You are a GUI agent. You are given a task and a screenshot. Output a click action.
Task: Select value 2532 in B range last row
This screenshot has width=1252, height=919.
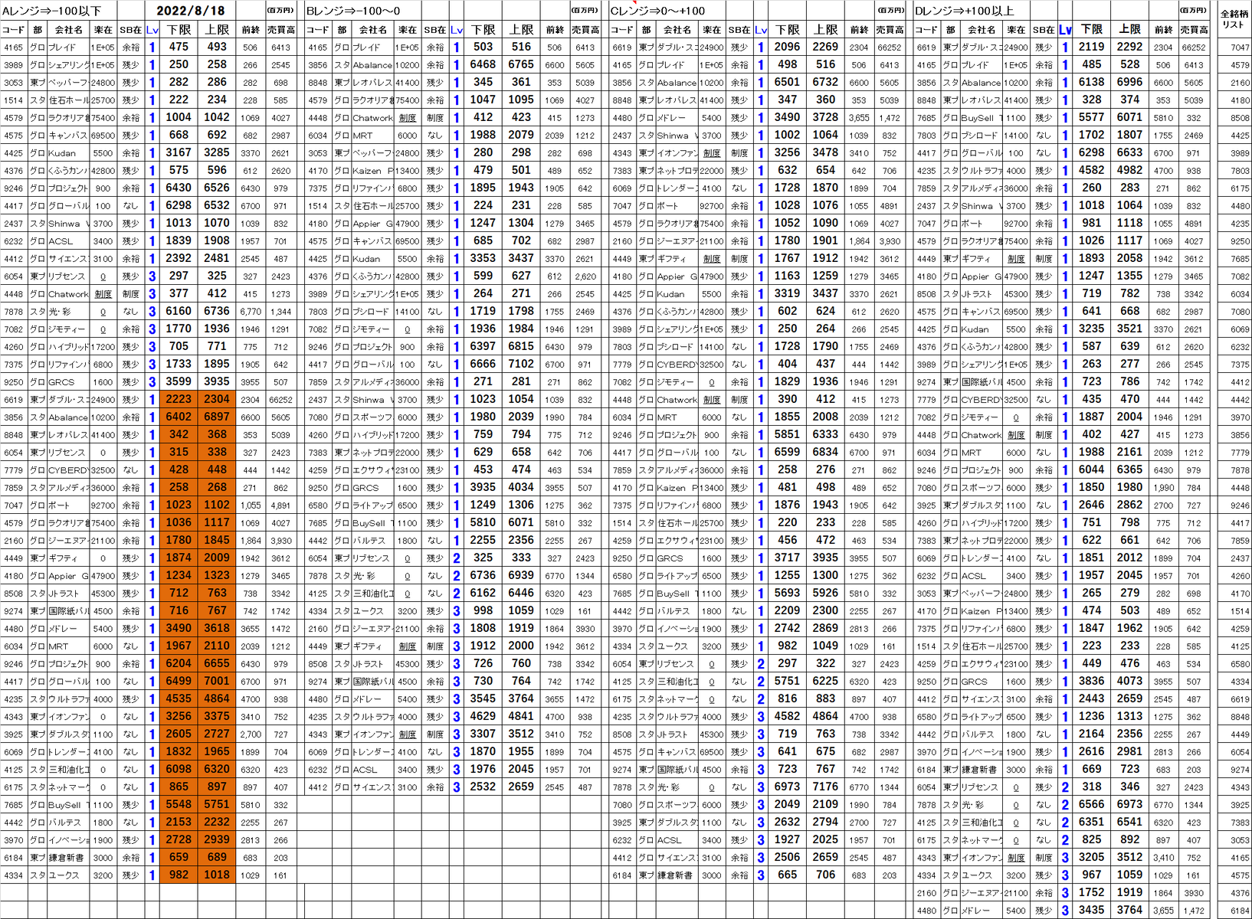pos(483,787)
